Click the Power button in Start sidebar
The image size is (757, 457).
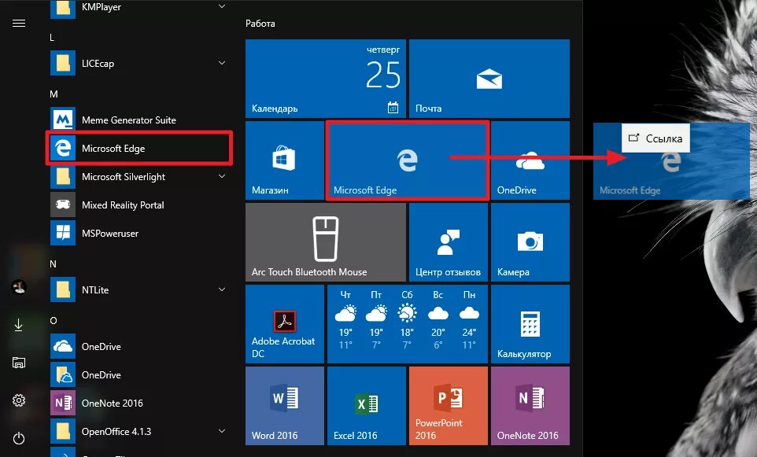[x=19, y=438]
